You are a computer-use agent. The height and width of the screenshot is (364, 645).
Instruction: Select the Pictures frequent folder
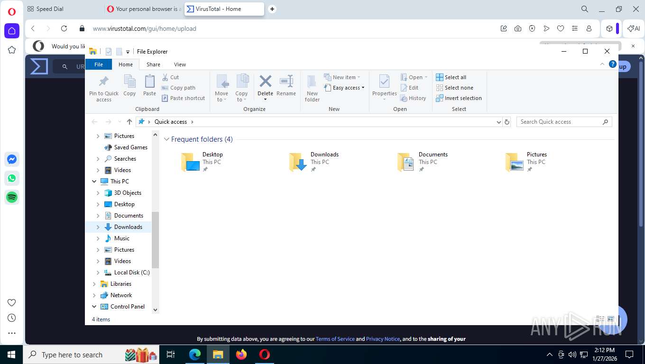(526, 162)
